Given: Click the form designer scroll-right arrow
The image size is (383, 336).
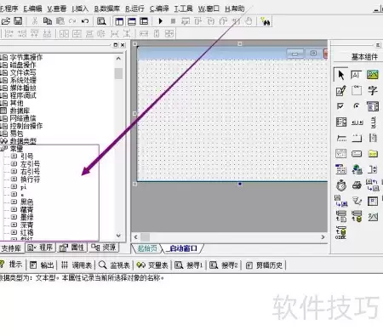Looking at the screenshot, I should click(x=323, y=237).
